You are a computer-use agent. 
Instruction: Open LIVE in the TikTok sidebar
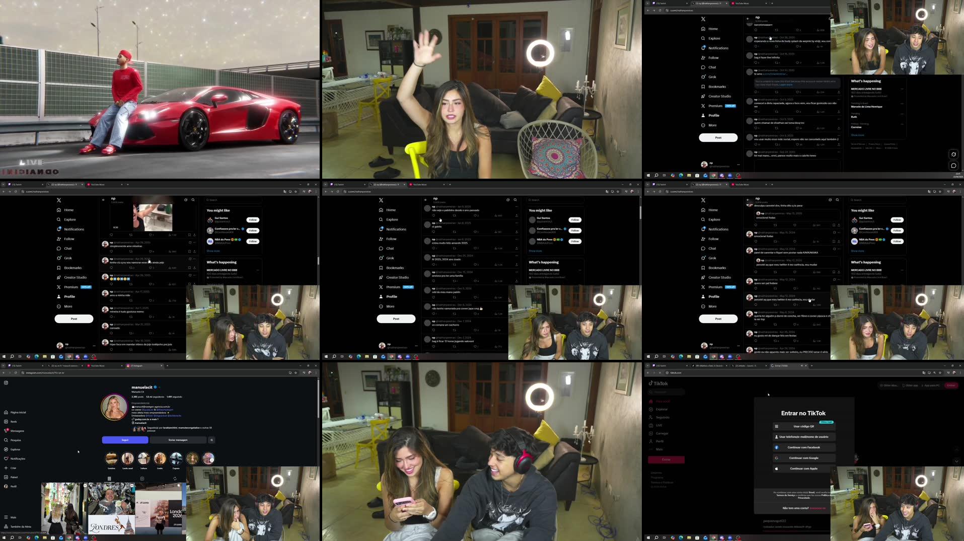(658, 425)
